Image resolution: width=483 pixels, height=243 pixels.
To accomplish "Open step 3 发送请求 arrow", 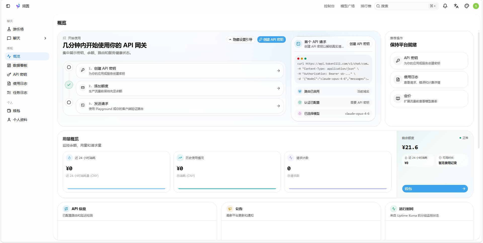I will [278, 106].
